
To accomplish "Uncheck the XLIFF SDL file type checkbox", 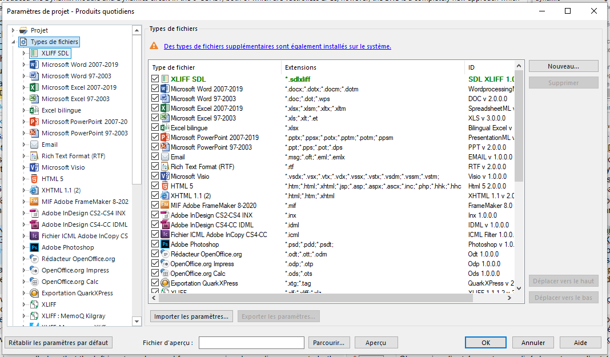I will pos(155,79).
